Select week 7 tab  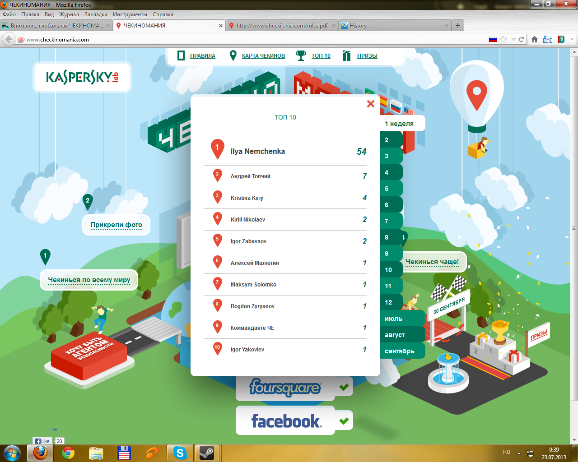click(391, 221)
